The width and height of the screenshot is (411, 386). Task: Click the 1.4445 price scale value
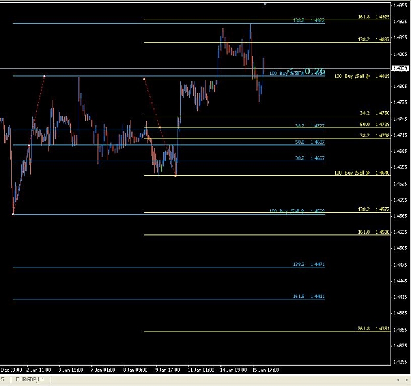pos(400,281)
